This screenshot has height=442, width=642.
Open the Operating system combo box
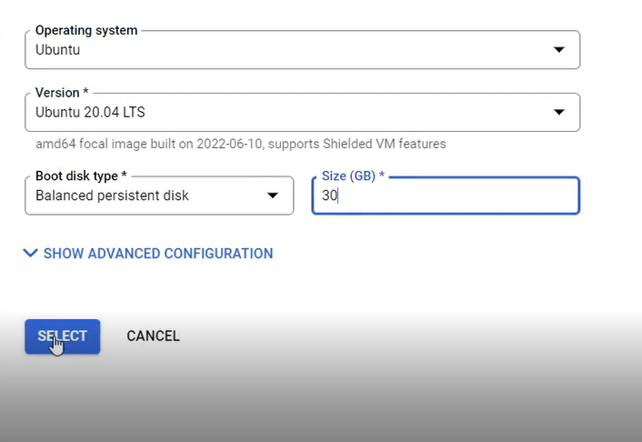[303, 50]
